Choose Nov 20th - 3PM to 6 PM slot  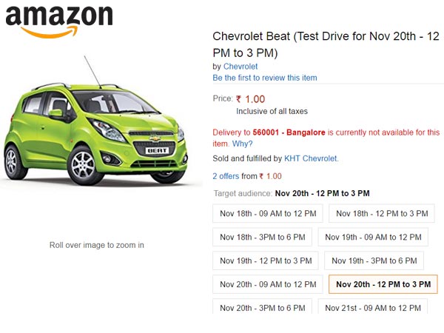pos(263,307)
